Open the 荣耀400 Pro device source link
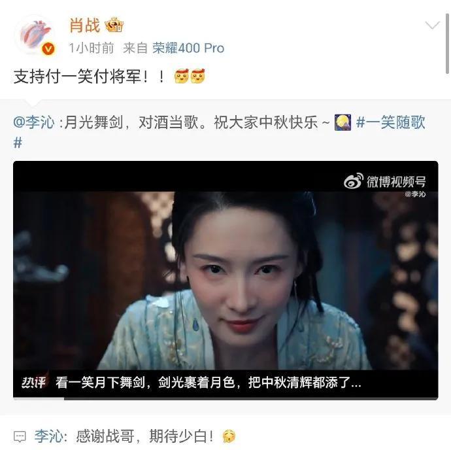 tap(188, 48)
